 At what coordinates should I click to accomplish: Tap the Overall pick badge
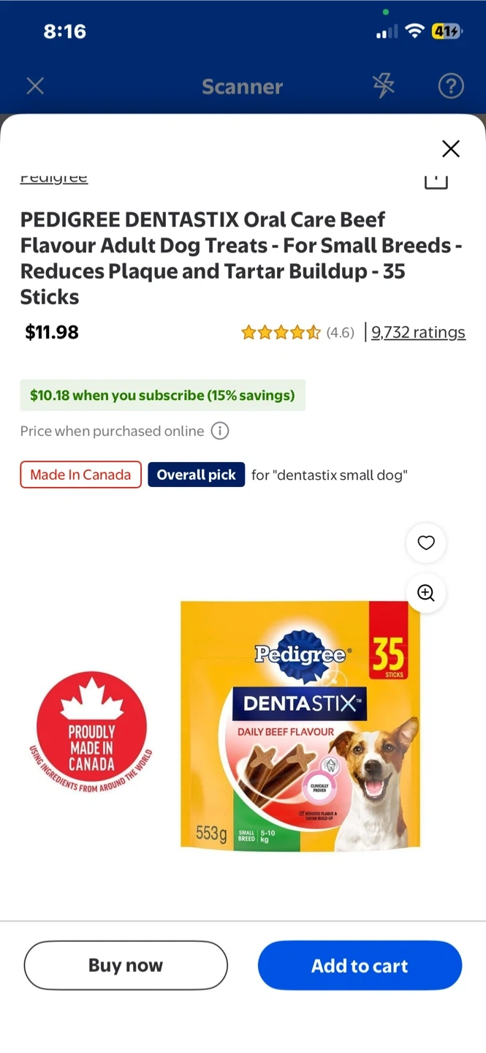tap(196, 475)
